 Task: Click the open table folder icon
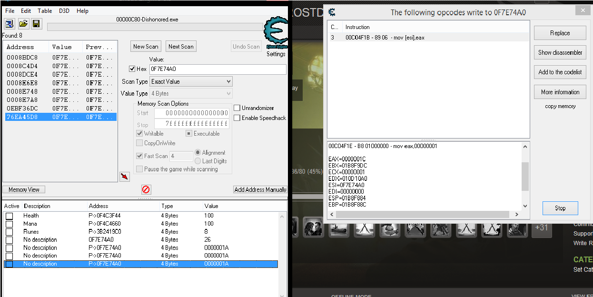click(23, 23)
